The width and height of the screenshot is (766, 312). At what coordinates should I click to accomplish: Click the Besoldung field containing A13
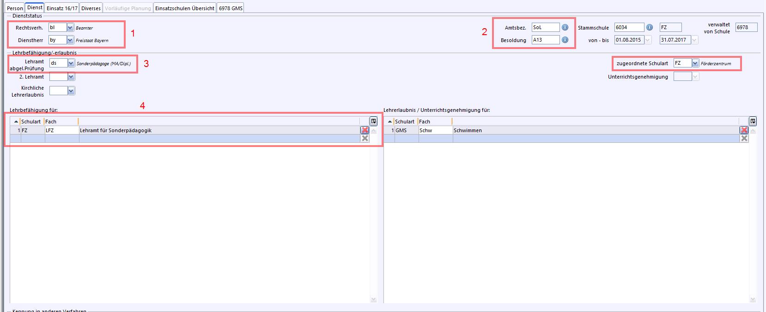[x=546, y=40]
